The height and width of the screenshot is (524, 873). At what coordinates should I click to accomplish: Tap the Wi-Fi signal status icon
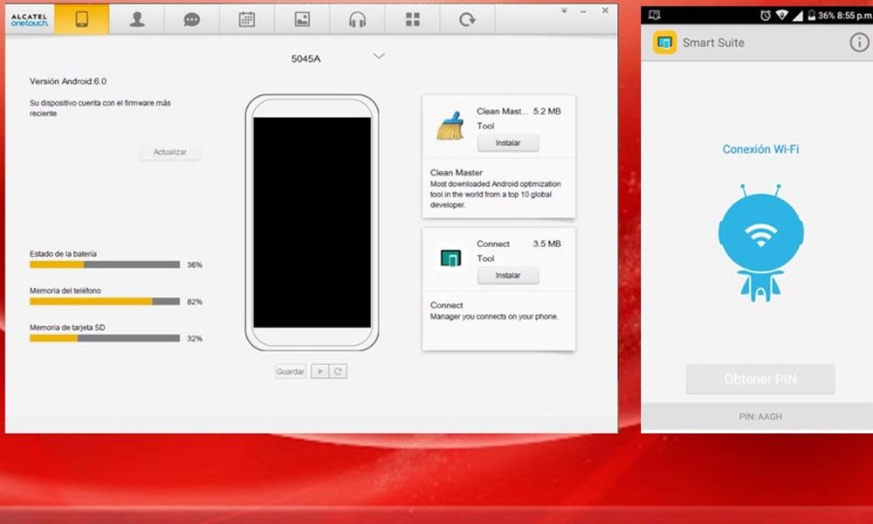[x=781, y=16]
